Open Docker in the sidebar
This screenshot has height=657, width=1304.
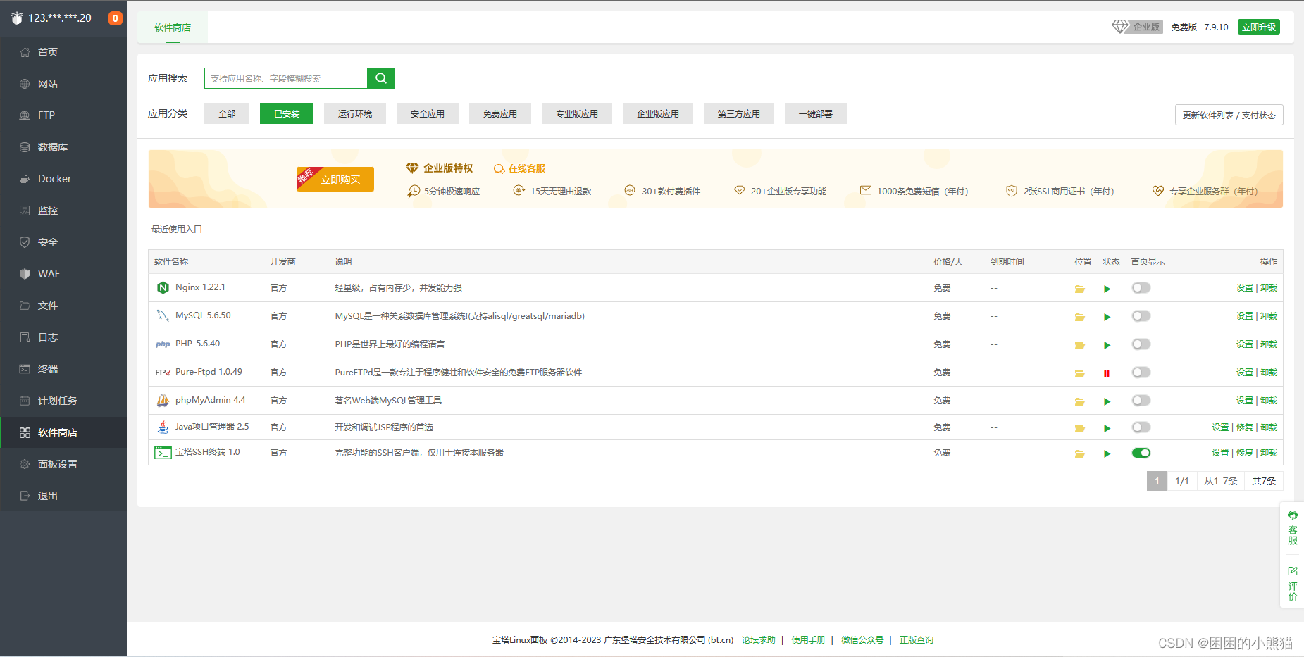[x=63, y=179]
